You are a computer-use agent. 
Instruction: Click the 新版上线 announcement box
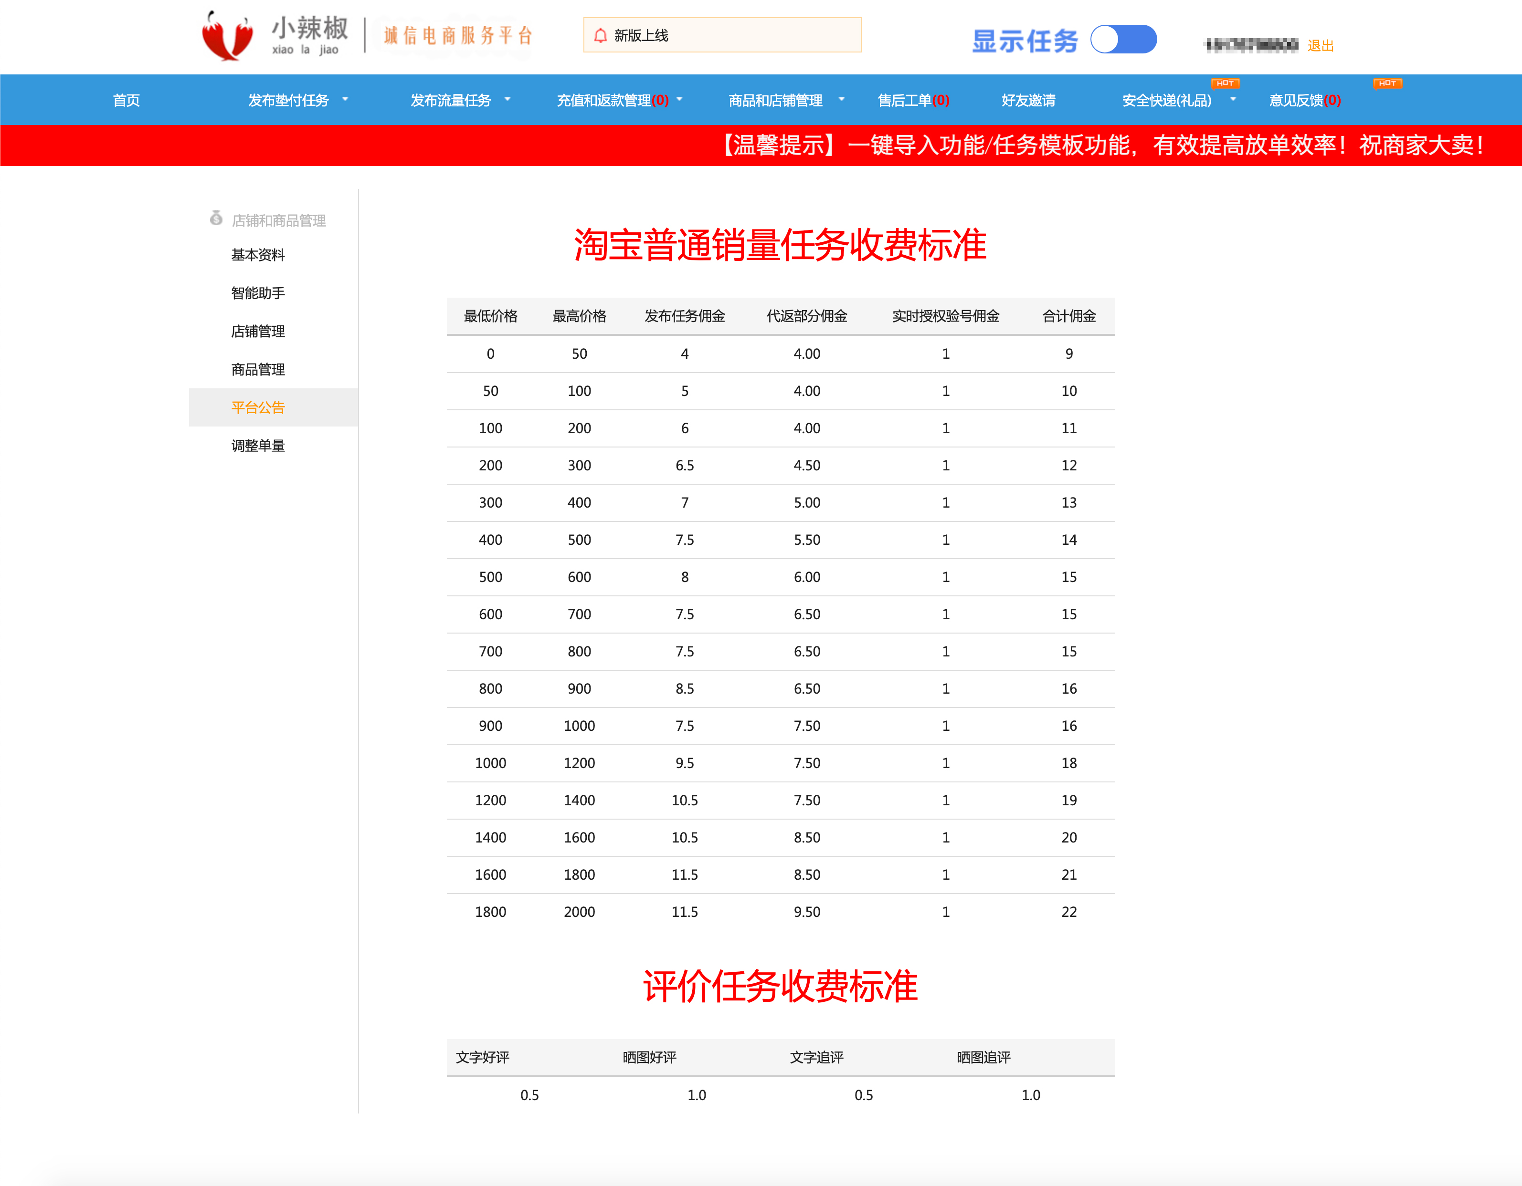[723, 35]
